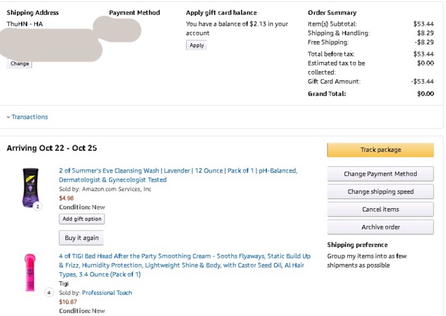Open Summer's Eve Cleansing Wash product link
The image size is (446, 316).
click(x=178, y=175)
